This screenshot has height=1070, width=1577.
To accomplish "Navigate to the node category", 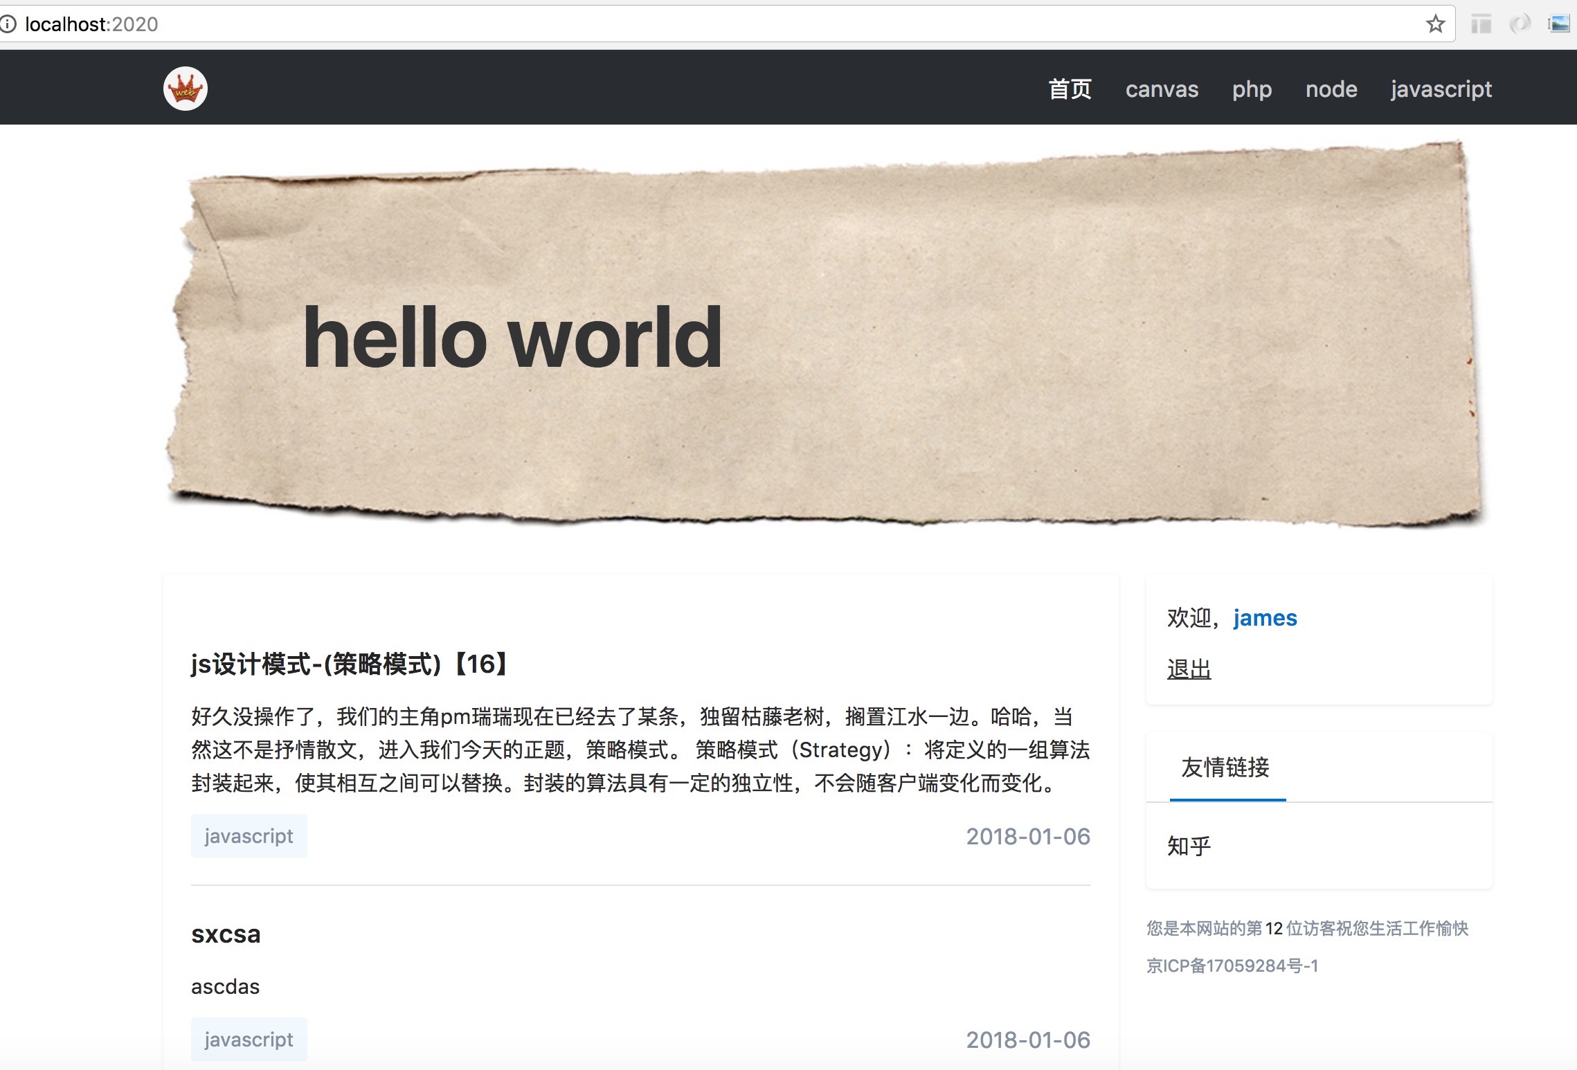I will click(x=1331, y=89).
